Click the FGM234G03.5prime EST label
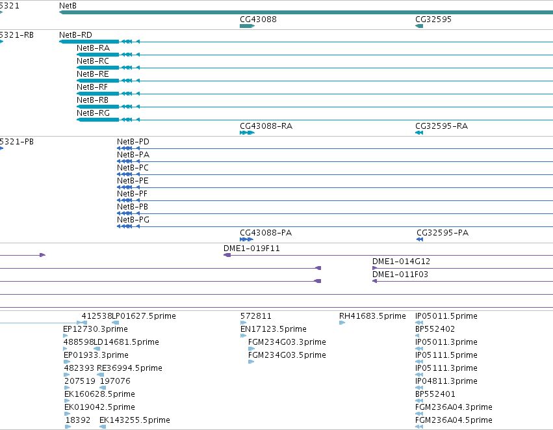 pyautogui.click(x=287, y=355)
